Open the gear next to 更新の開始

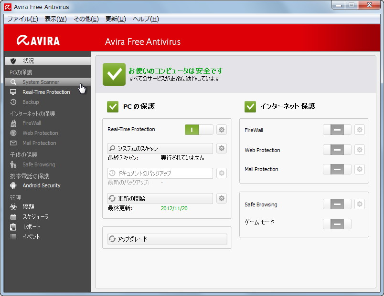[221, 198]
